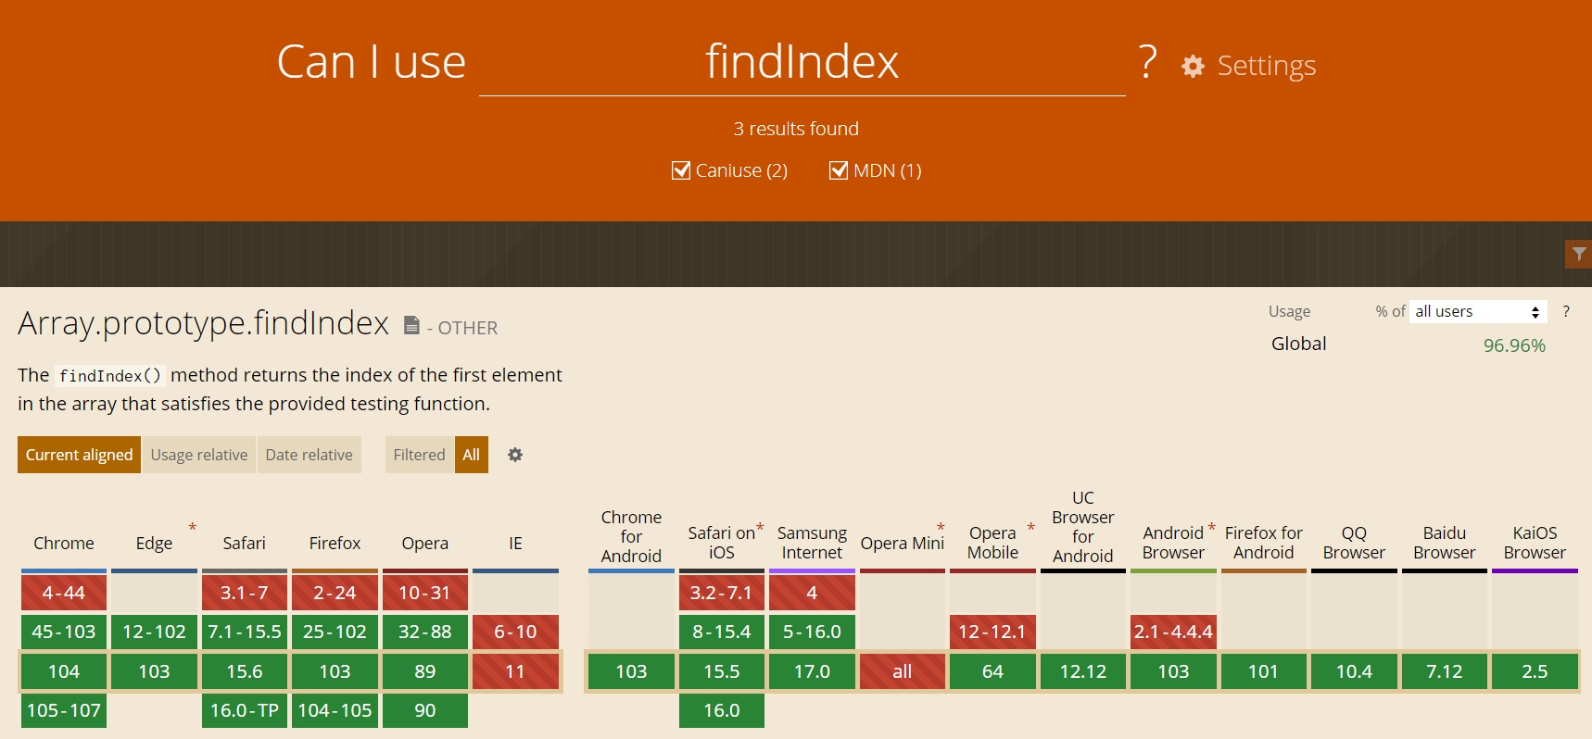Click the Safari browser column header
Screen dimensions: 1592x739
244,543
